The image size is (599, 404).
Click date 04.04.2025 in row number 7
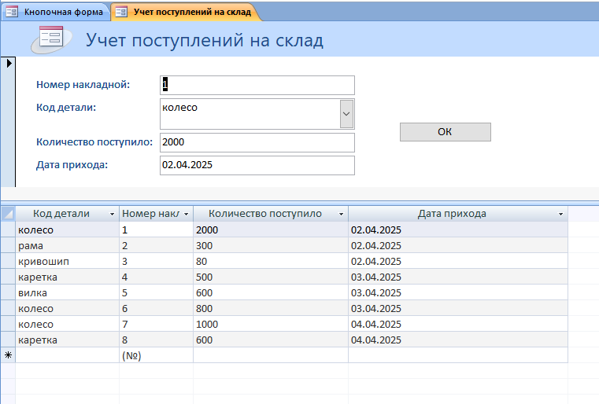pos(457,324)
